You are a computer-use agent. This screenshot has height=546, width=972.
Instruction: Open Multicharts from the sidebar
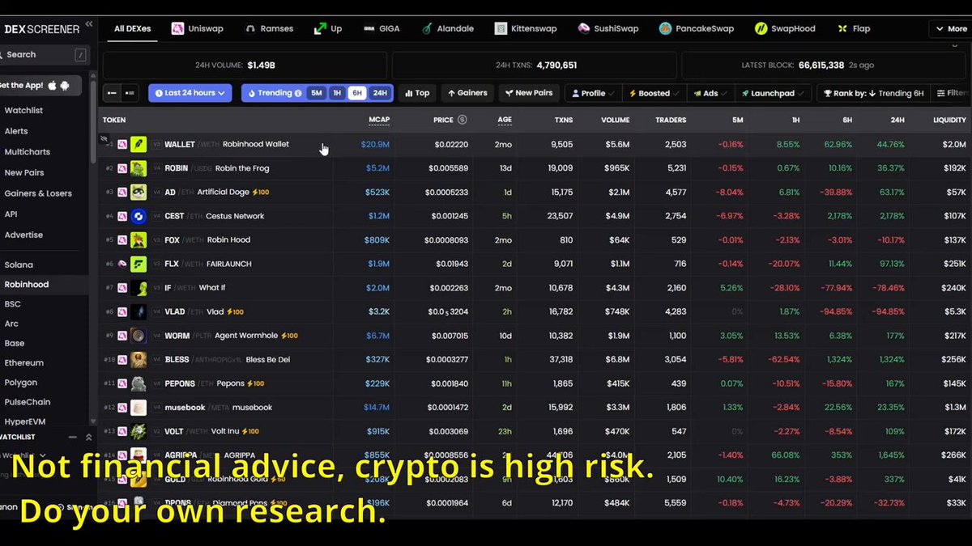pos(27,151)
